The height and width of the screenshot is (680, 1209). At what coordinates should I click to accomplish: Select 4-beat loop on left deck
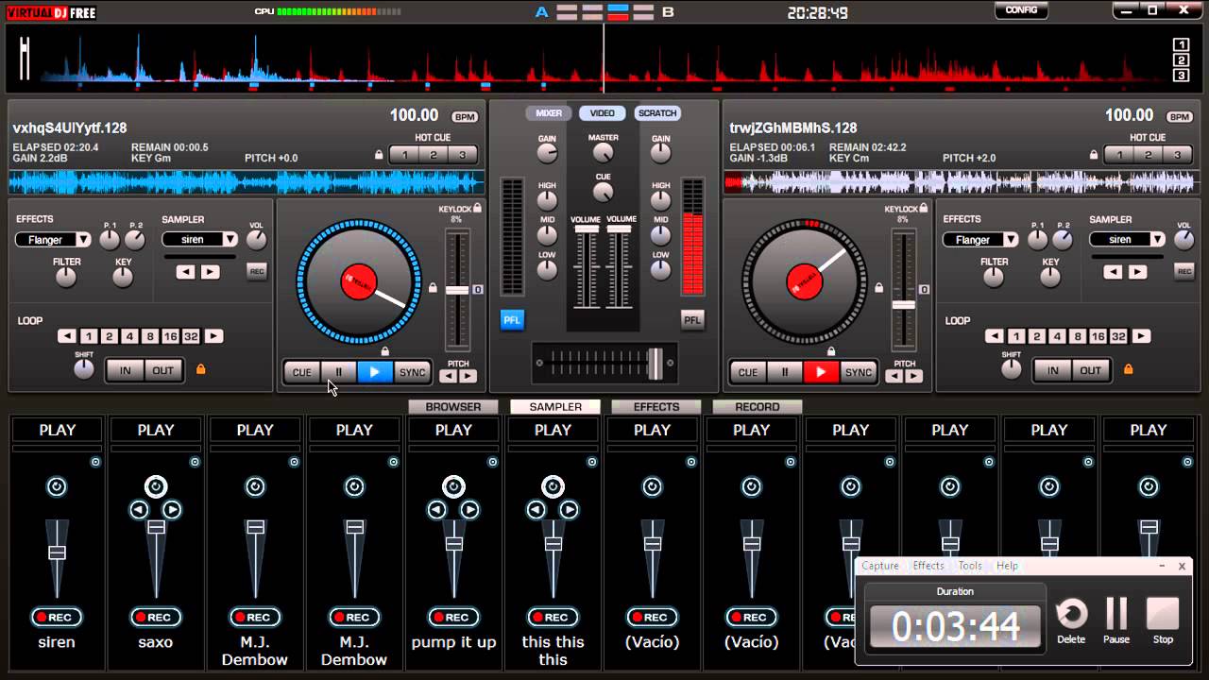(129, 336)
